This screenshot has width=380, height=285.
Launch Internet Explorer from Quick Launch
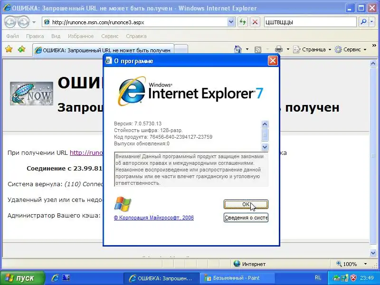pos(55,278)
